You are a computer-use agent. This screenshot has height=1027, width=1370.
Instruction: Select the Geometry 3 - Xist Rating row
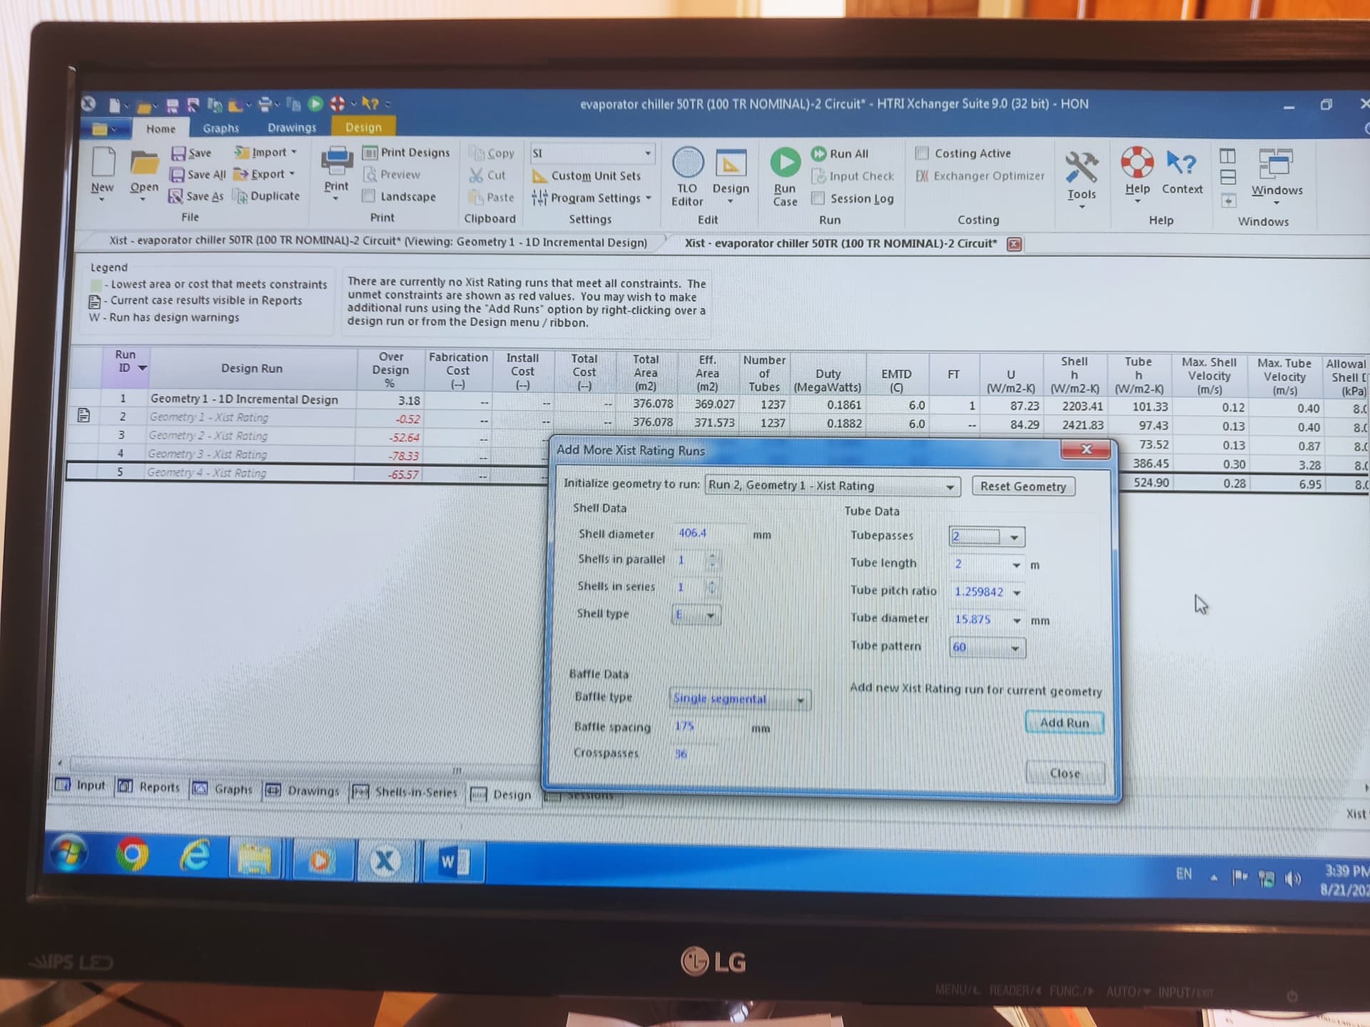tap(208, 454)
